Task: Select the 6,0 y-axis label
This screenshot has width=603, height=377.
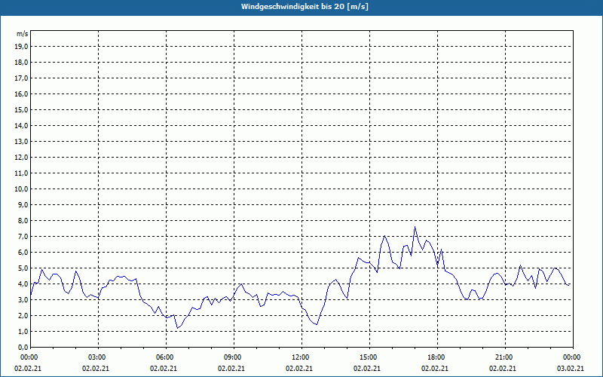Action: pyautogui.click(x=23, y=253)
